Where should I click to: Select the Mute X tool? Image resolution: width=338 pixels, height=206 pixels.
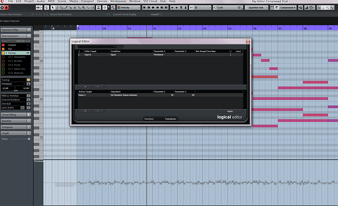[x=75, y=7]
